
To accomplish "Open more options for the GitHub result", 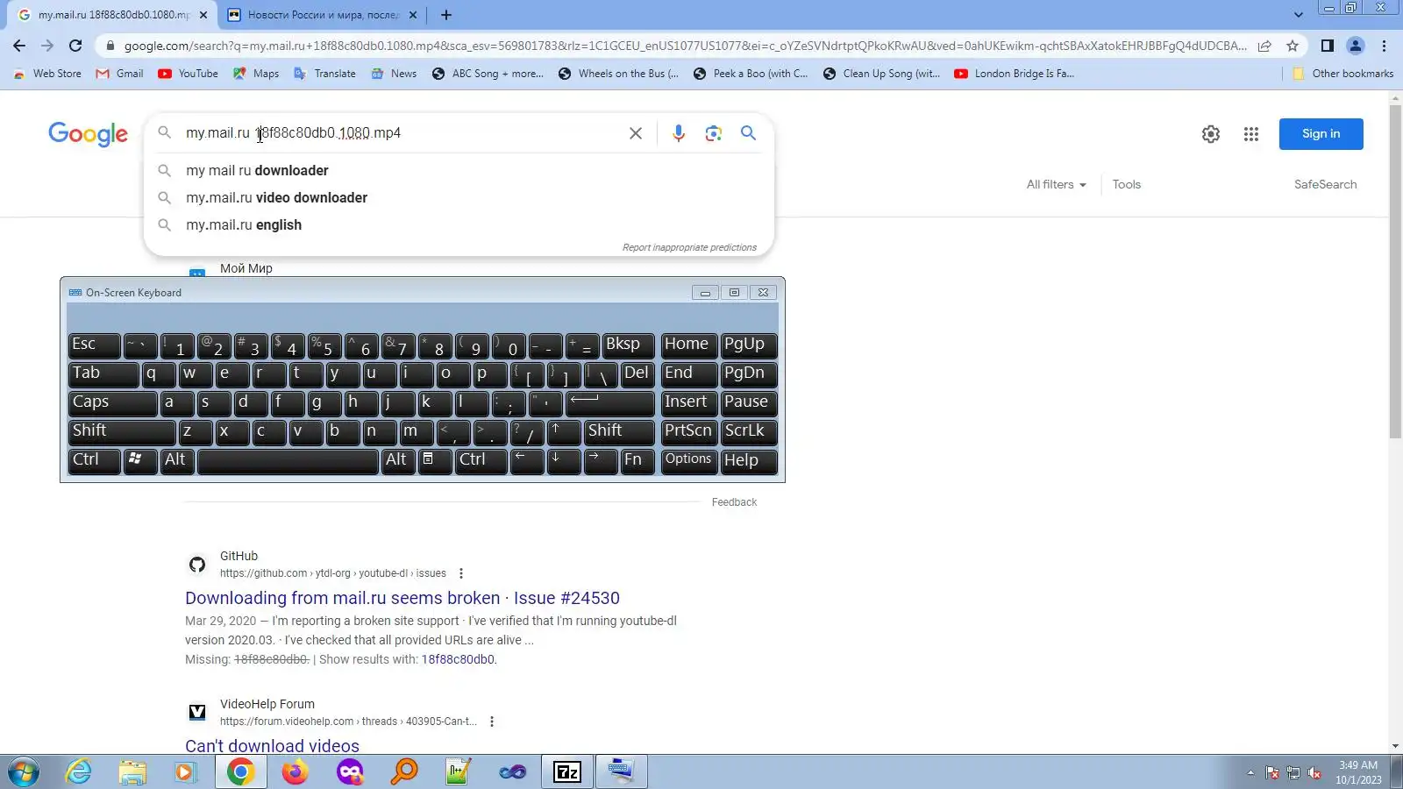I will [x=461, y=573].
